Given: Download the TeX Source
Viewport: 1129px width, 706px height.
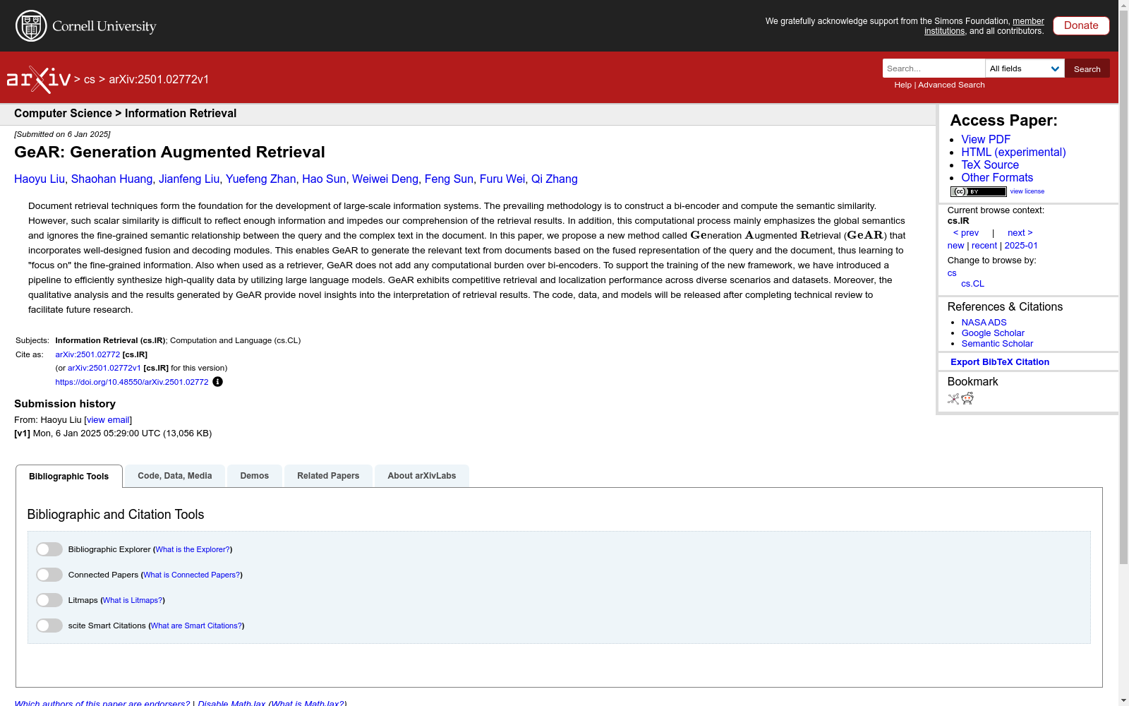Looking at the screenshot, I should click(x=990, y=165).
